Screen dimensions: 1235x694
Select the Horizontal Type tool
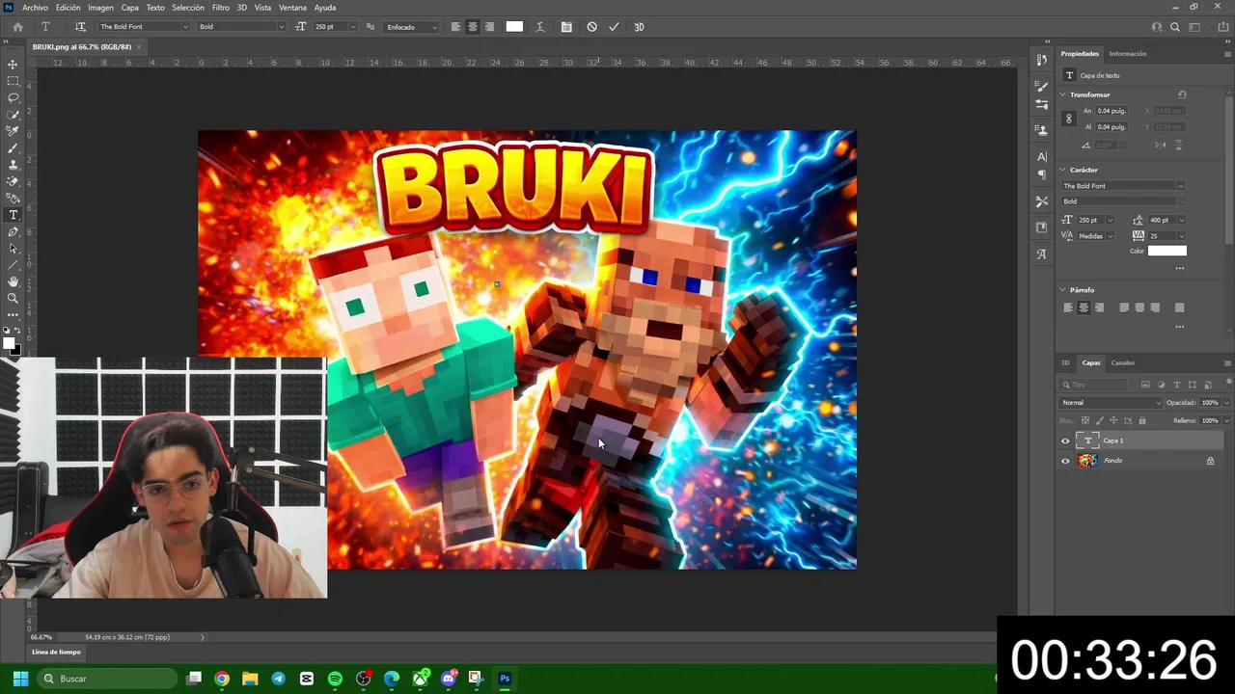click(13, 215)
